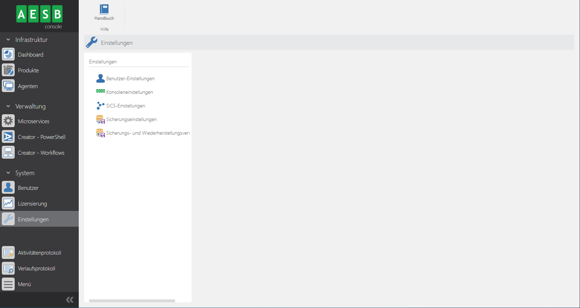580x308 pixels.
Task: Open Microservices gear icon
Action: [8, 121]
